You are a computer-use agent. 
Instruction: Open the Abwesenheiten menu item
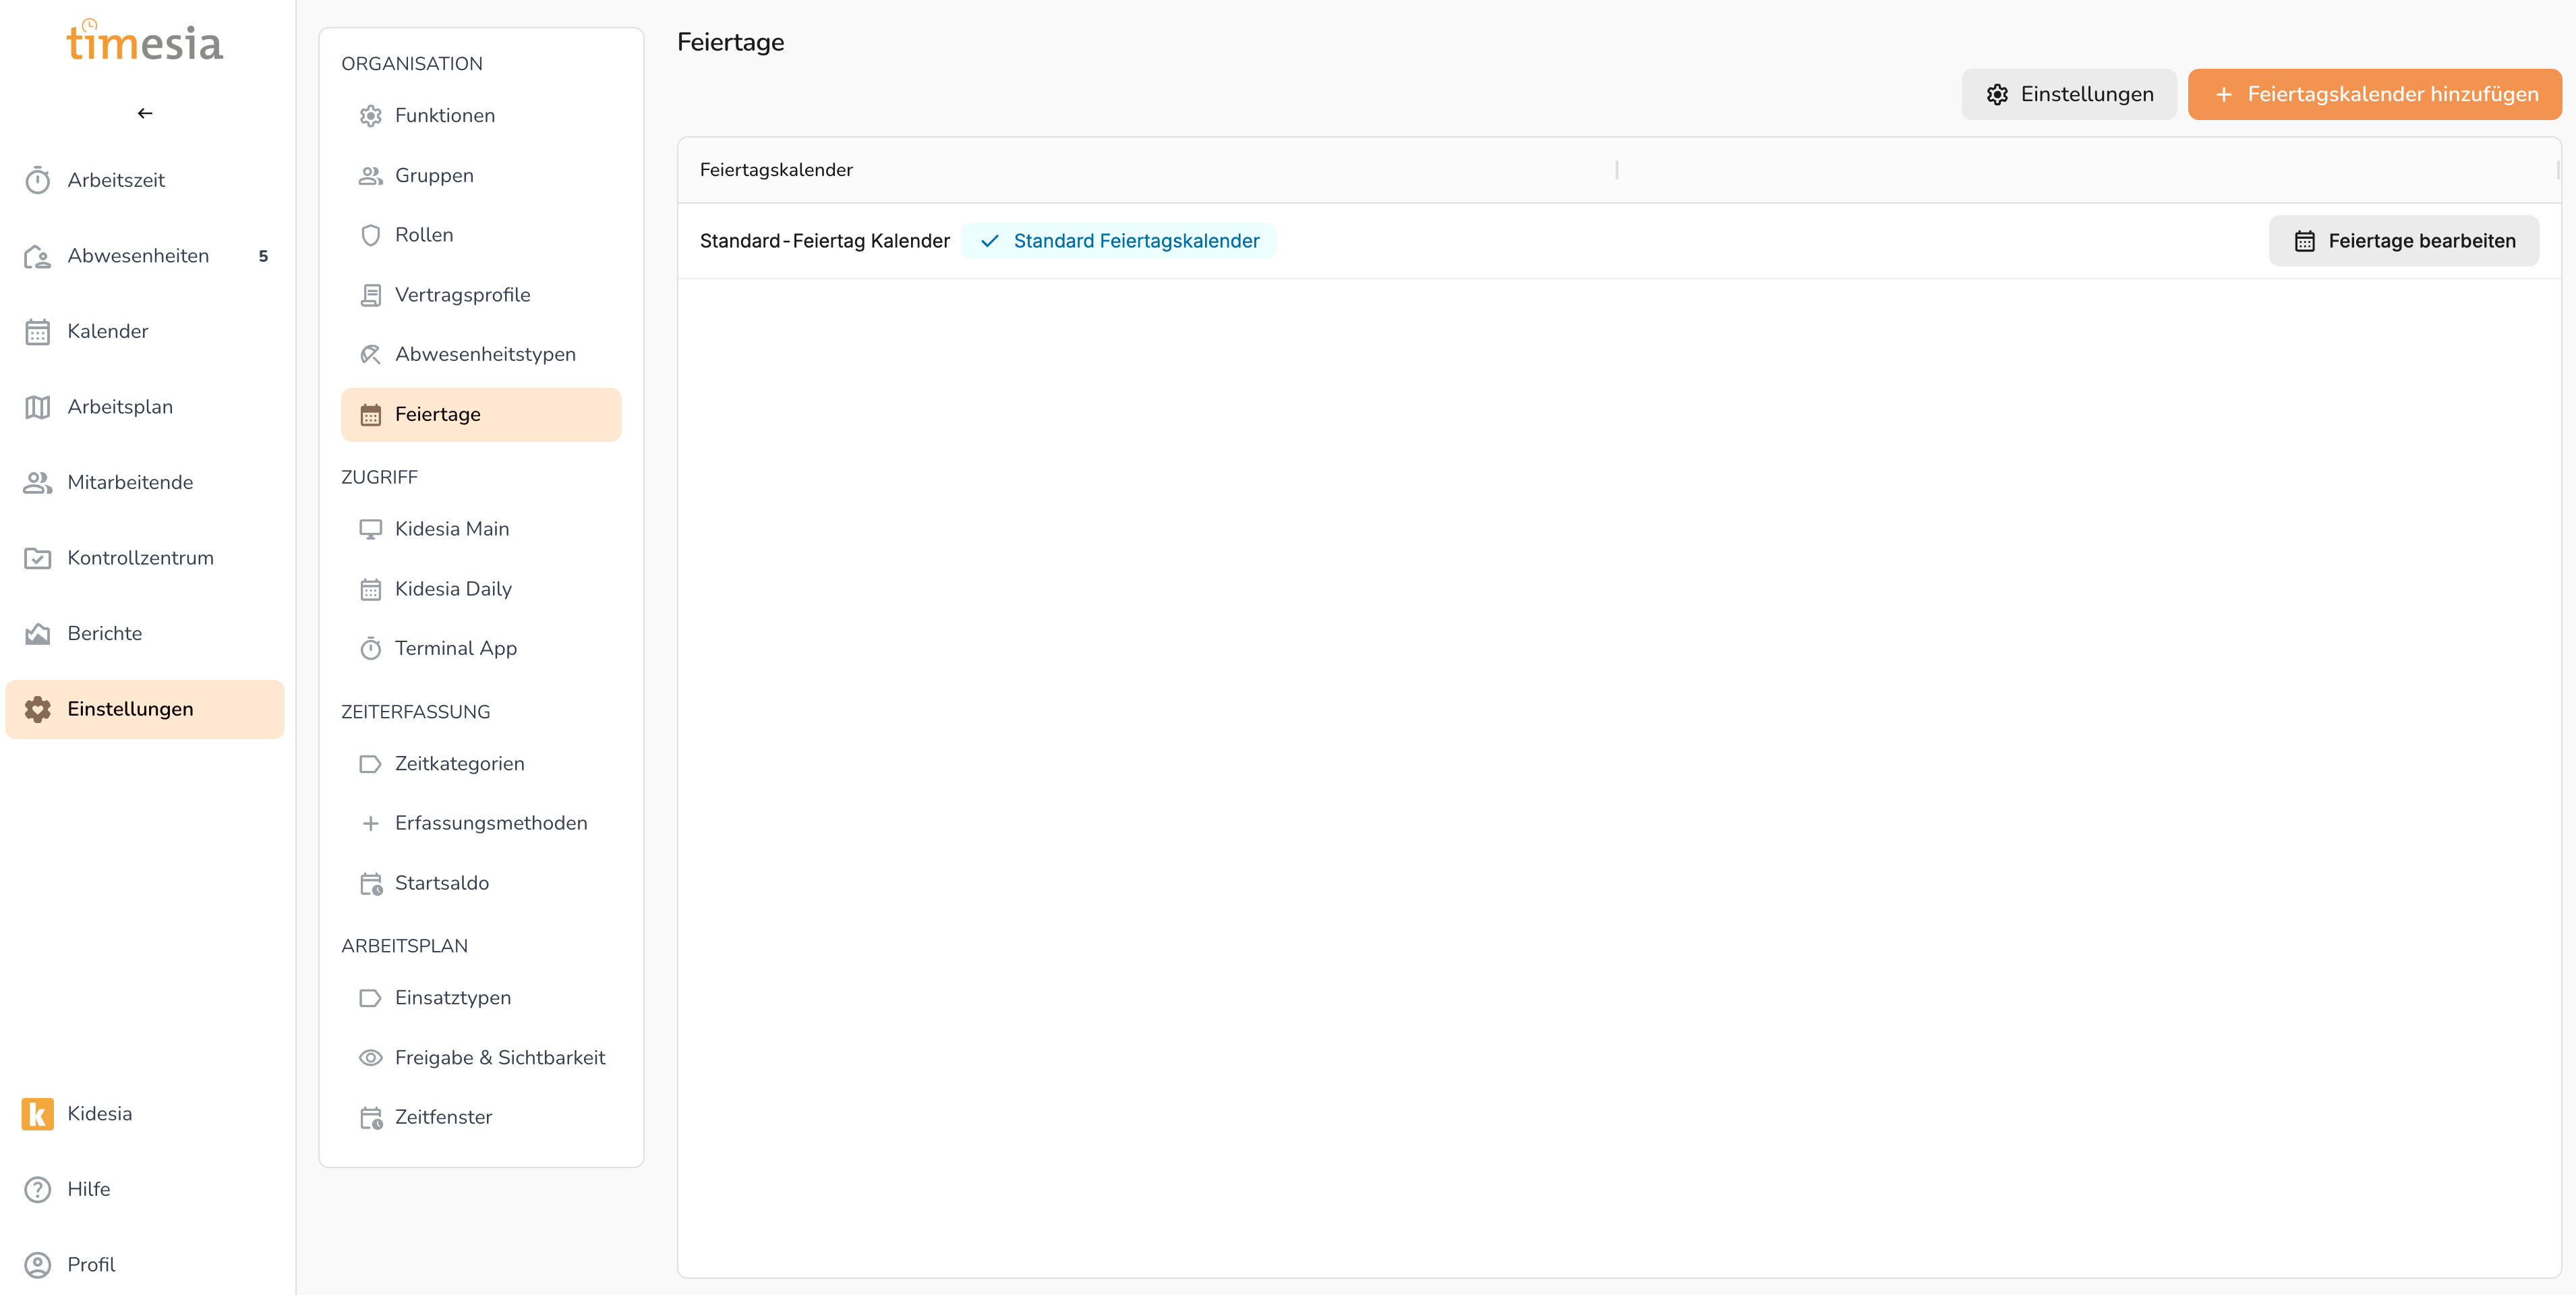[138, 256]
